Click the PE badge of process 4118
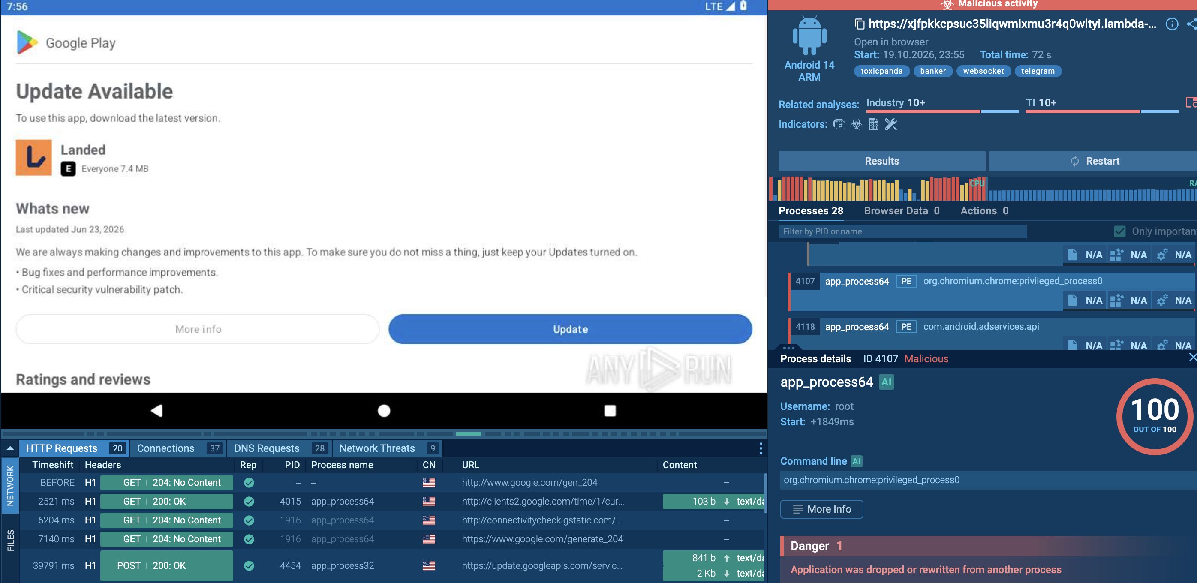This screenshot has height=583, width=1197. pyautogui.click(x=905, y=327)
